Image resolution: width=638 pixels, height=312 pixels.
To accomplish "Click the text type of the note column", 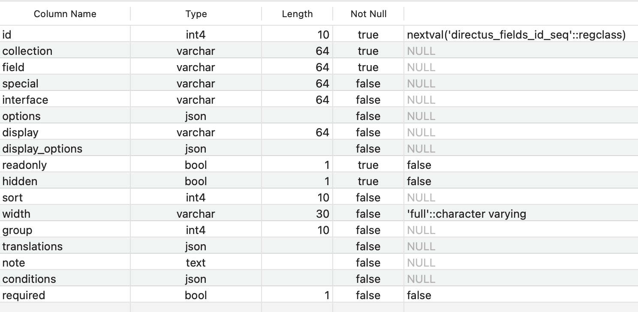I will point(196,262).
